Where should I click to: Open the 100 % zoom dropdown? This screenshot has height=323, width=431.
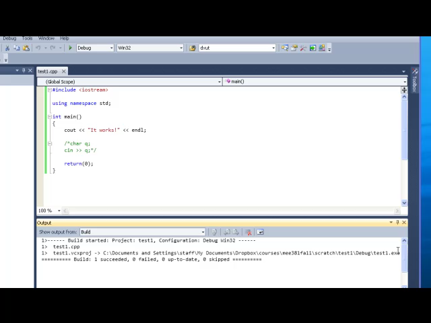click(59, 211)
